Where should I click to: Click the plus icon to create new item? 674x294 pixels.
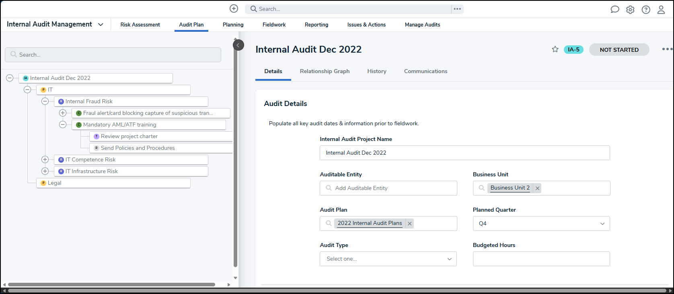234,9
